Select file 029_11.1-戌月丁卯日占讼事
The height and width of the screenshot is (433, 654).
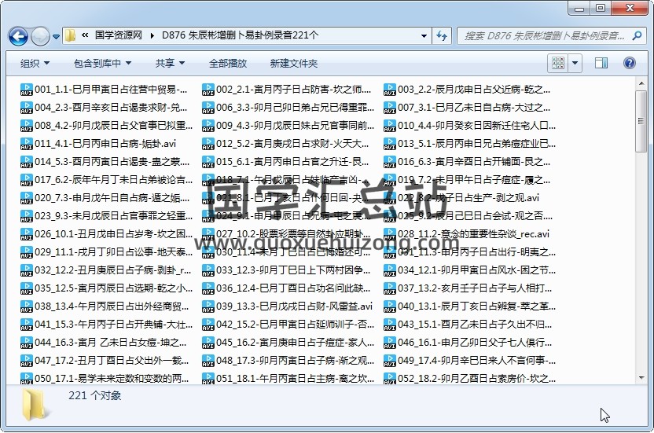(107, 252)
